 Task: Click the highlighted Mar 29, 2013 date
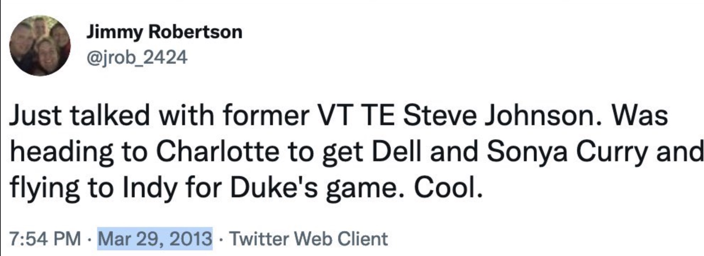pos(155,239)
